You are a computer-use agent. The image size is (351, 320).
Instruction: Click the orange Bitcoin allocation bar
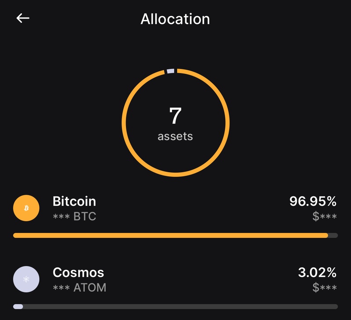pyautogui.click(x=170, y=236)
